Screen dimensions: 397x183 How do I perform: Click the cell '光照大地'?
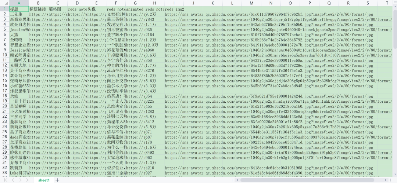[19, 65]
